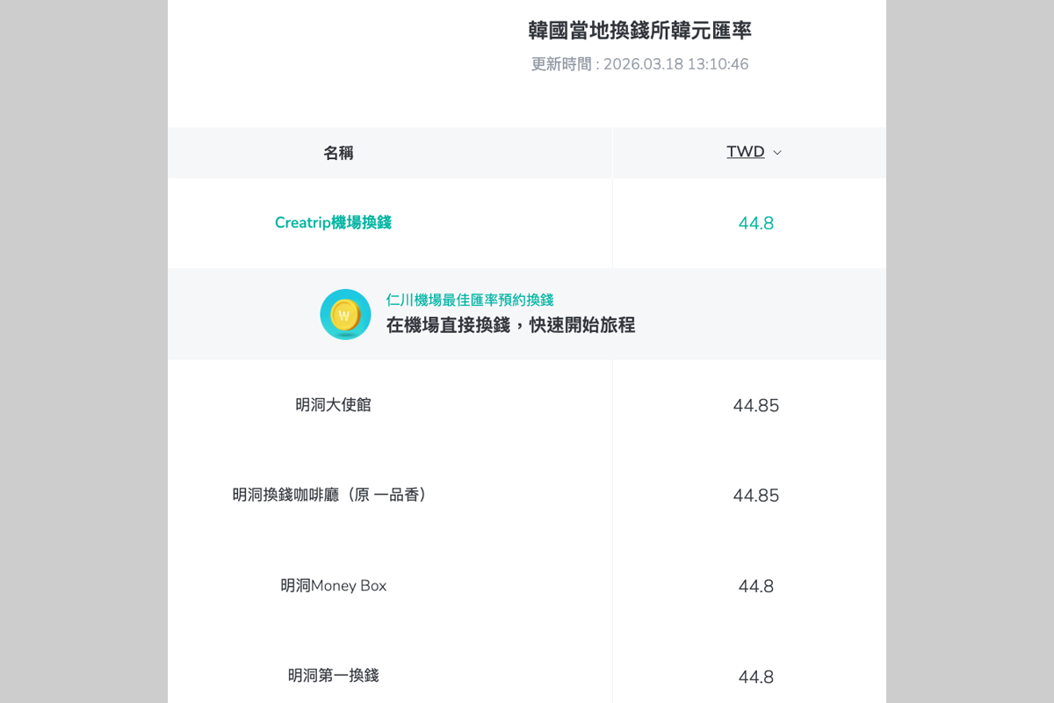Click the 更新時間 timestamp text

click(639, 64)
